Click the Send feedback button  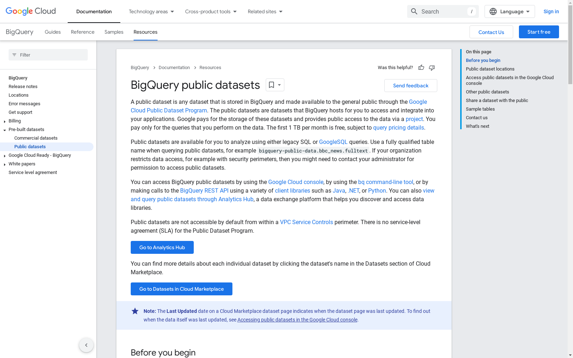[x=411, y=86]
